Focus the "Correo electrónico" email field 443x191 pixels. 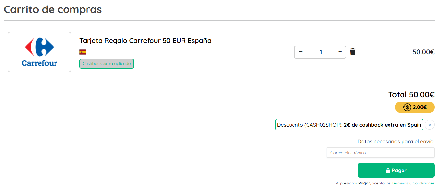tap(380, 153)
